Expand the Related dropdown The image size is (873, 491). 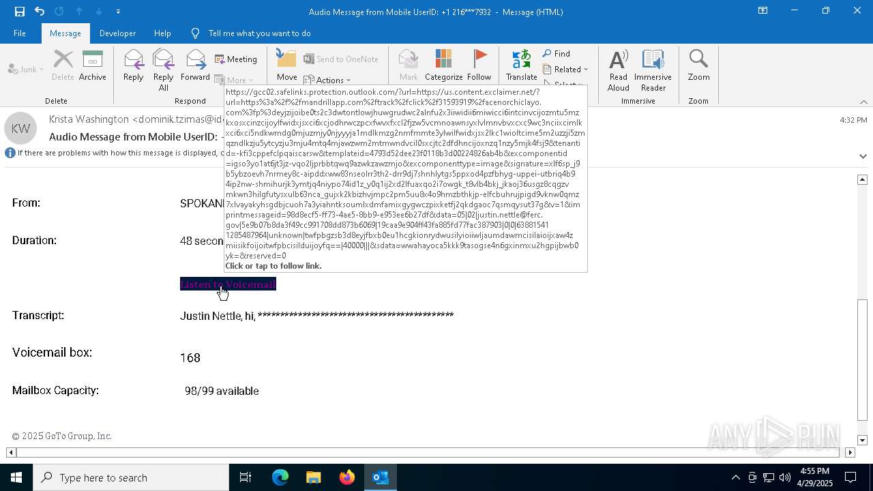click(565, 70)
